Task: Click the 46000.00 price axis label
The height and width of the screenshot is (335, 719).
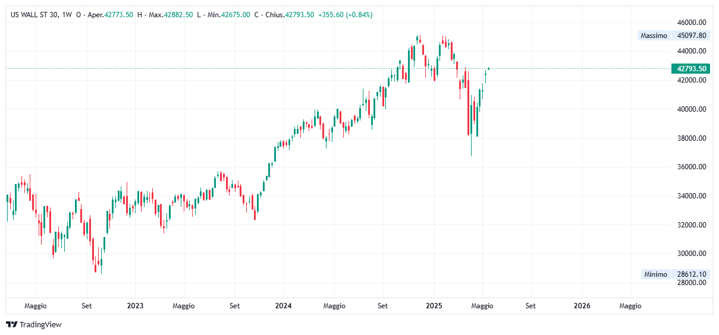Action: [692, 22]
